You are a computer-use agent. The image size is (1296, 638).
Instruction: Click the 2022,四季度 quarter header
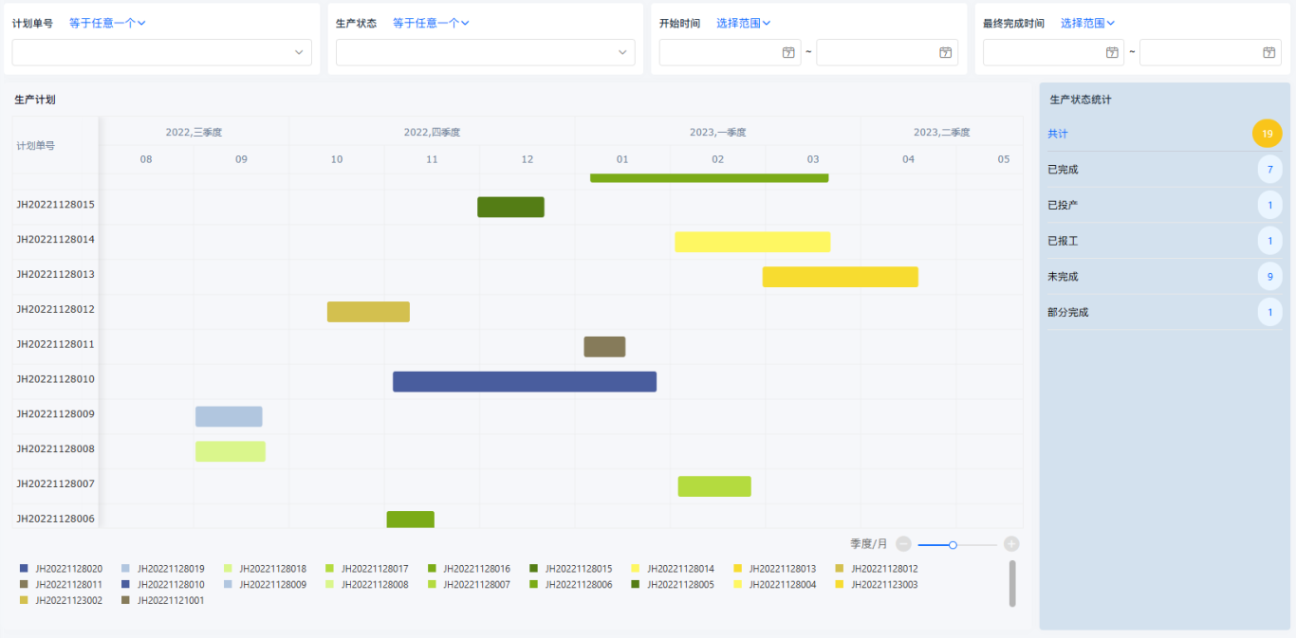tap(432, 133)
